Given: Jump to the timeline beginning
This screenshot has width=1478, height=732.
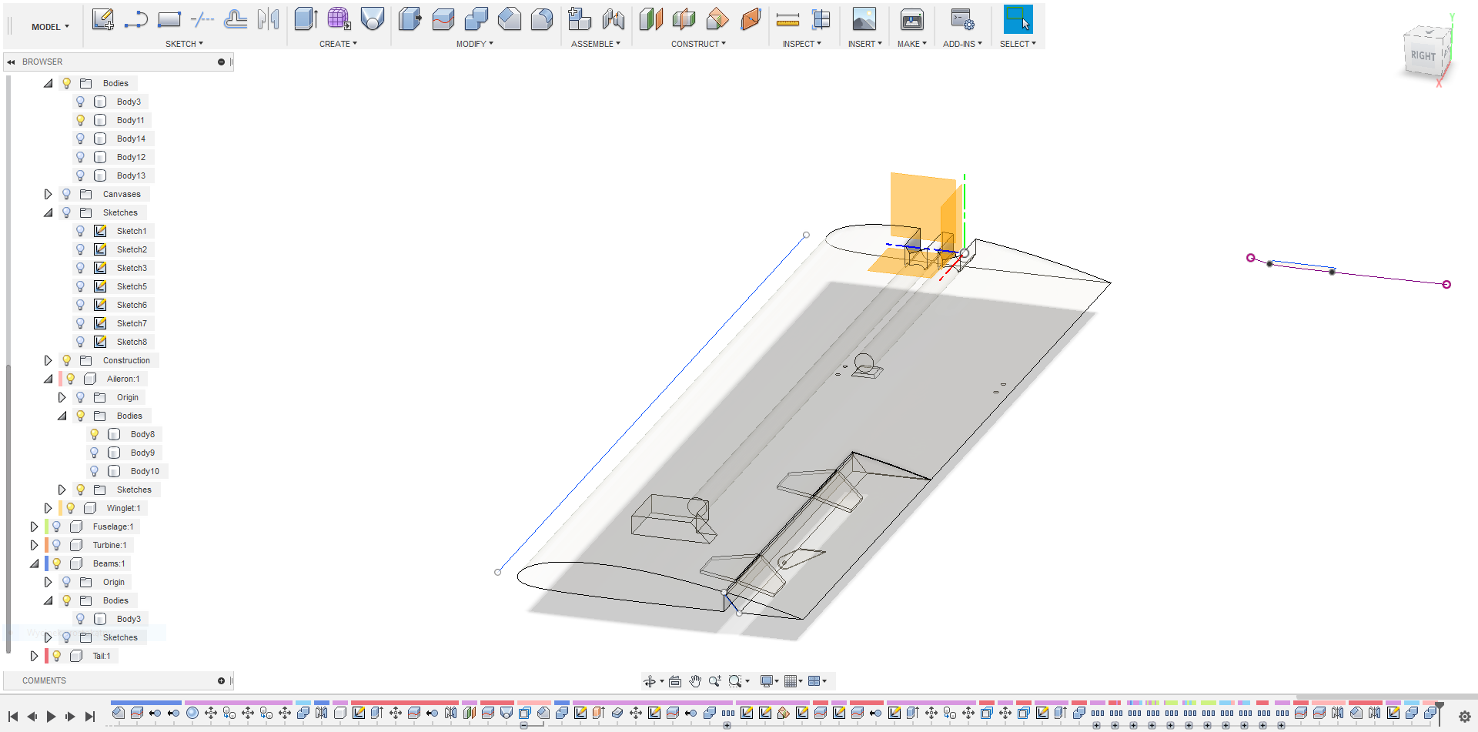Looking at the screenshot, I should [13, 717].
